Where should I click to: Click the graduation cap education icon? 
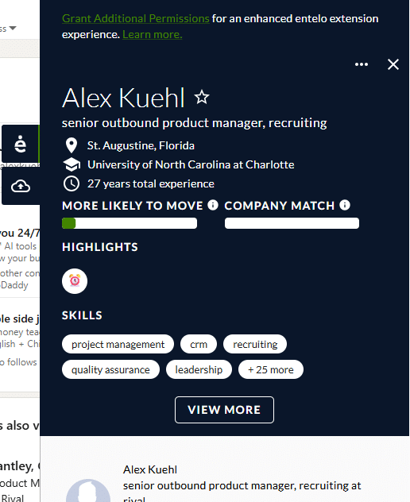pos(72,164)
